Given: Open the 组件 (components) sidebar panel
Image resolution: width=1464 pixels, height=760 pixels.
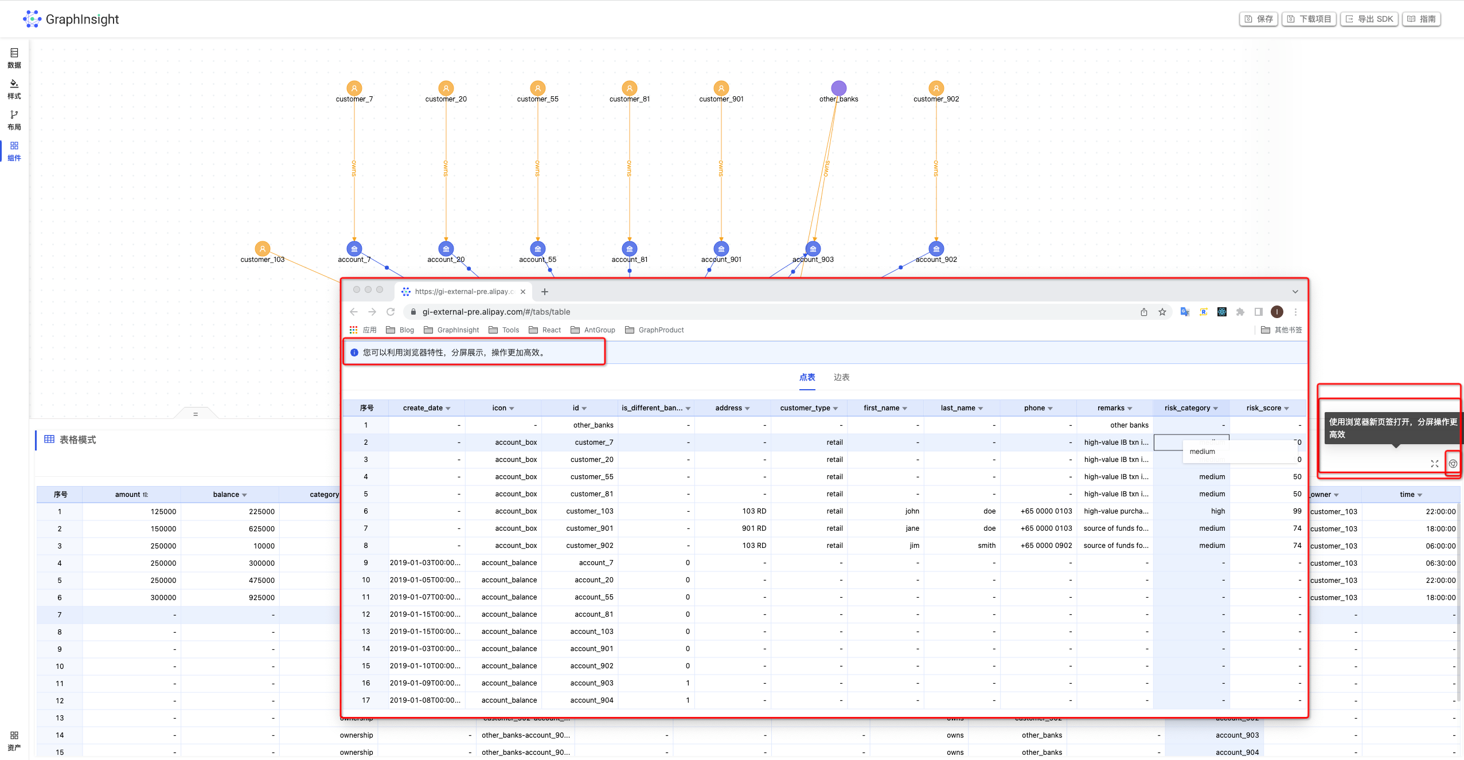Looking at the screenshot, I should click(x=14, y=151).
